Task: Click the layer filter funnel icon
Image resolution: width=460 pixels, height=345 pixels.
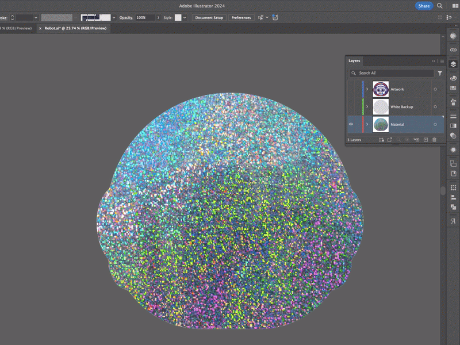Action: 440,73
